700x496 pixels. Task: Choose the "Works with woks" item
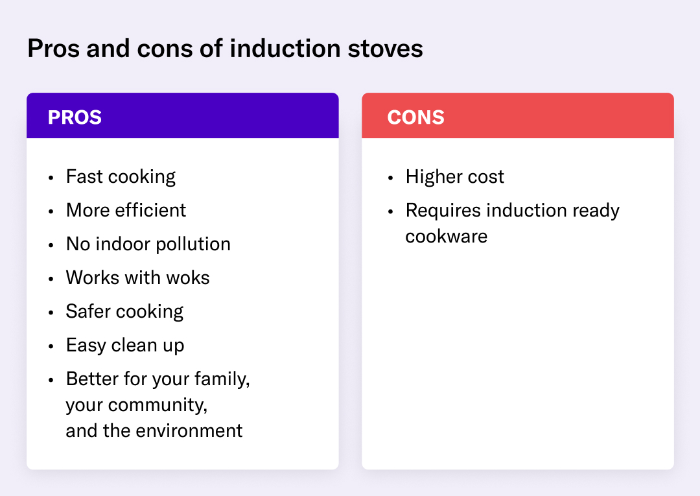(137, 278)
